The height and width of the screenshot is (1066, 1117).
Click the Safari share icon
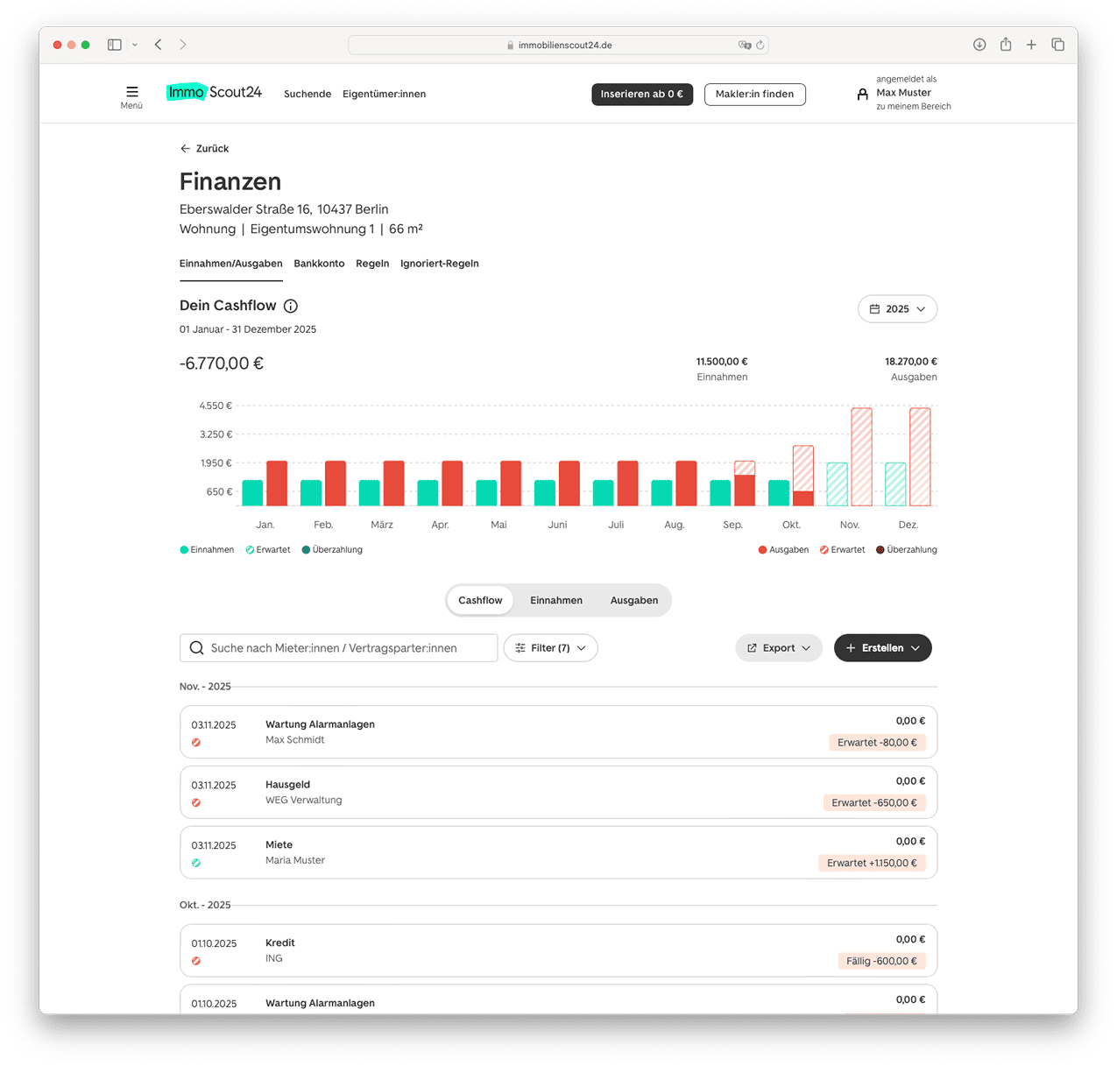pos(1006,45)
